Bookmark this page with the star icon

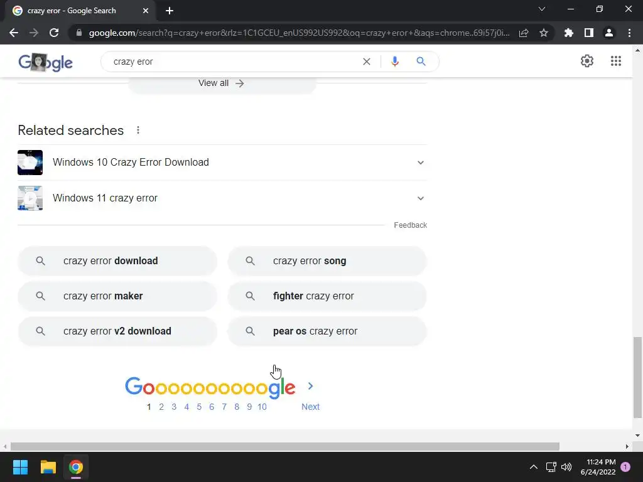point(544,33)
